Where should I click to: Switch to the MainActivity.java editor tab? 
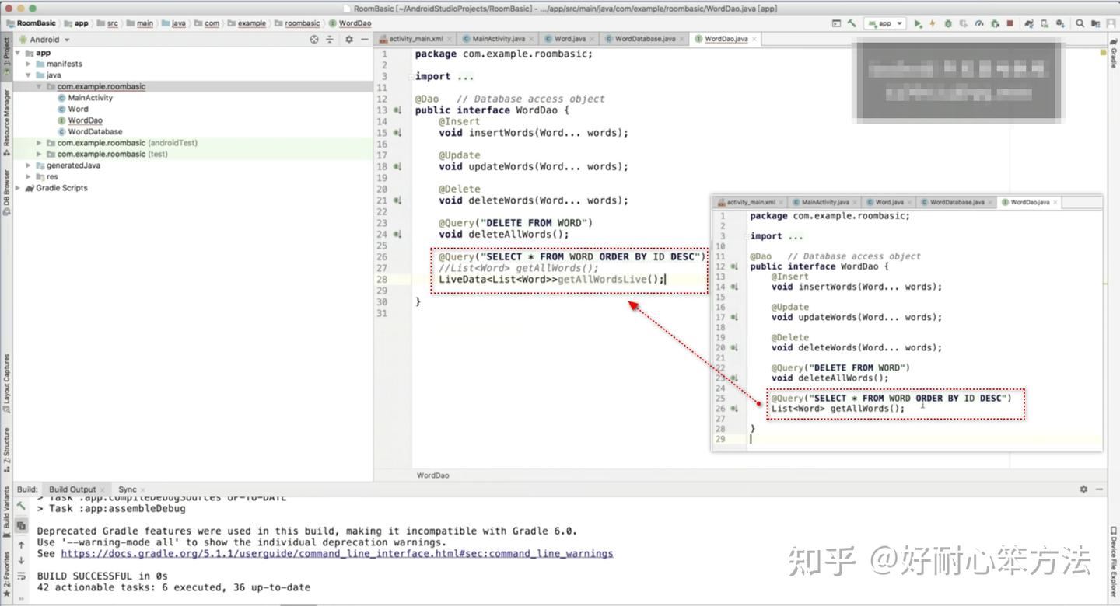click(x=497, y=39)
